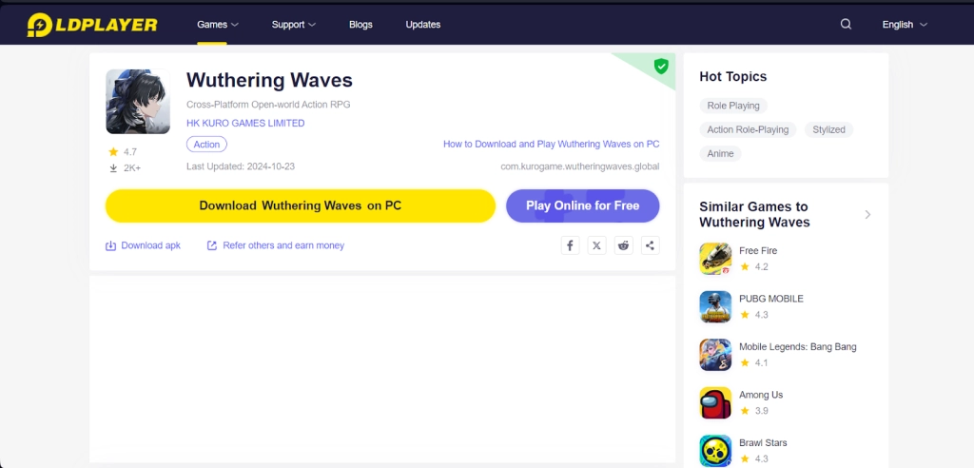Click Similar Games to Wuthering Waves heading
The image size is (974, 468).
click(x=754, y=214)
